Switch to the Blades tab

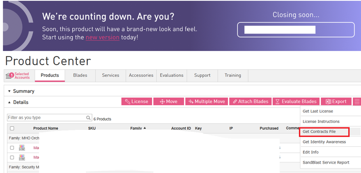click(x=80, y=75)
